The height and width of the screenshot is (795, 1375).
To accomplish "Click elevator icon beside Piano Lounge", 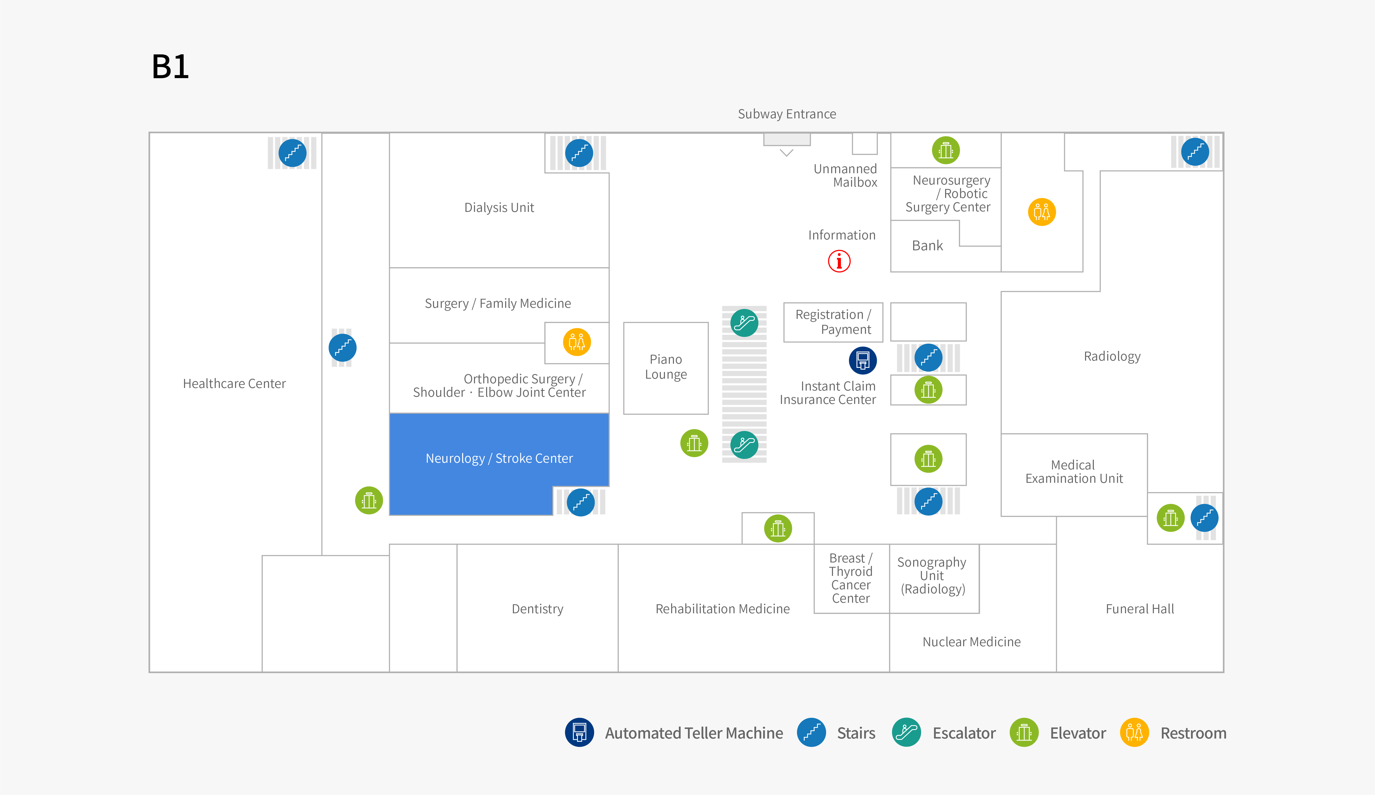I will click(694, 443).
